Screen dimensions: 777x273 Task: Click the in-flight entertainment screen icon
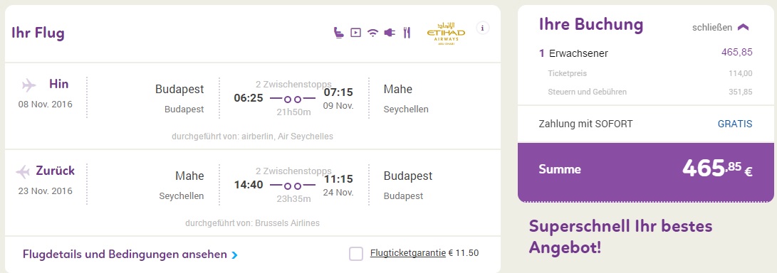[x=355, y=33]
